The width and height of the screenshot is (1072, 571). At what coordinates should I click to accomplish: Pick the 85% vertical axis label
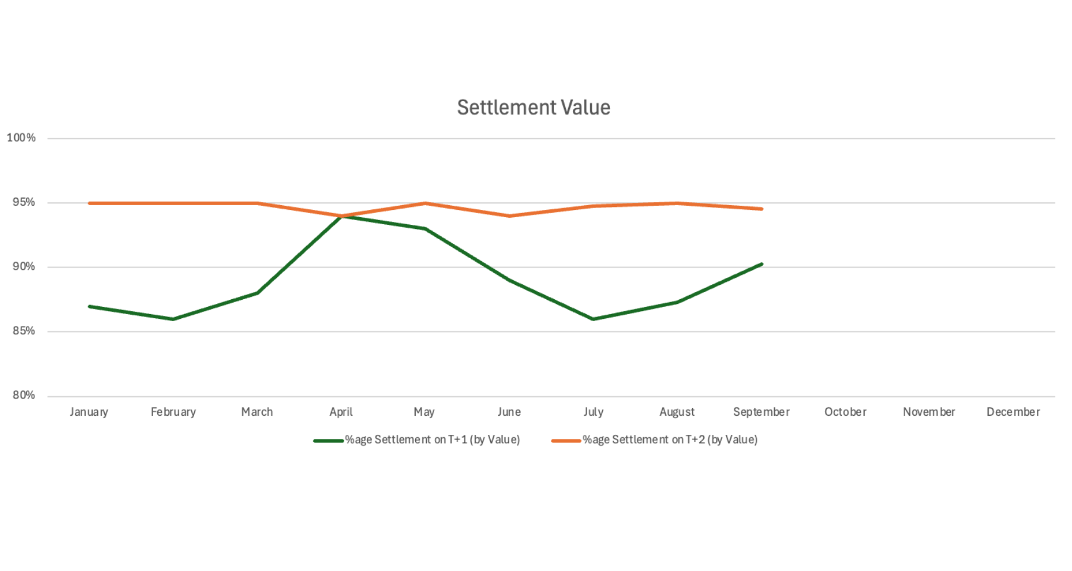coord(24,331)
